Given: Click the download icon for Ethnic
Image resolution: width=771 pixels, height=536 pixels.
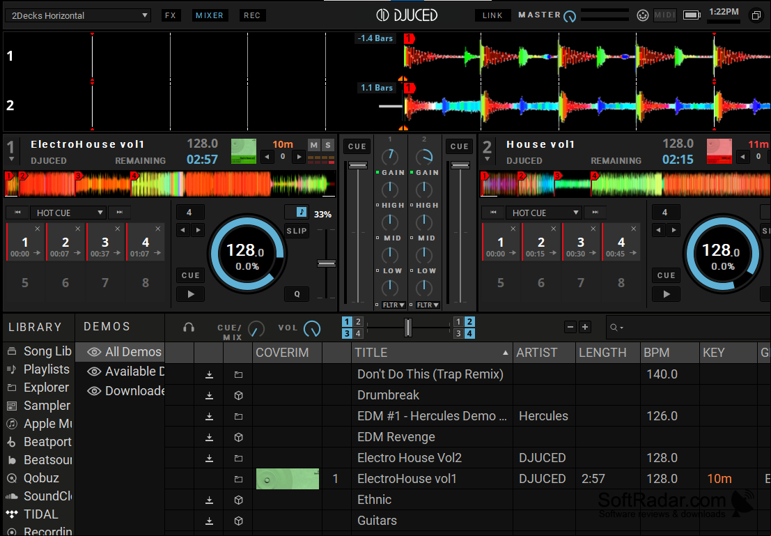Looking at the screenshot, I should pyautogui.click(x=209, y=500).
